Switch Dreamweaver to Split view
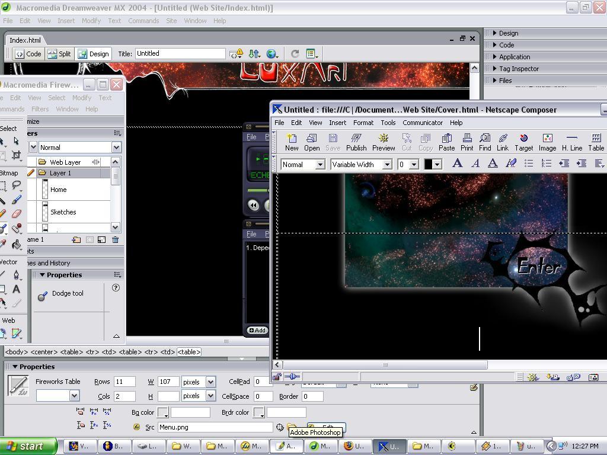 [59, 54]
